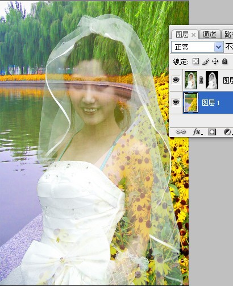Hide the top masked bride layer
The image size is (233, 286).
tap(176, 80)
